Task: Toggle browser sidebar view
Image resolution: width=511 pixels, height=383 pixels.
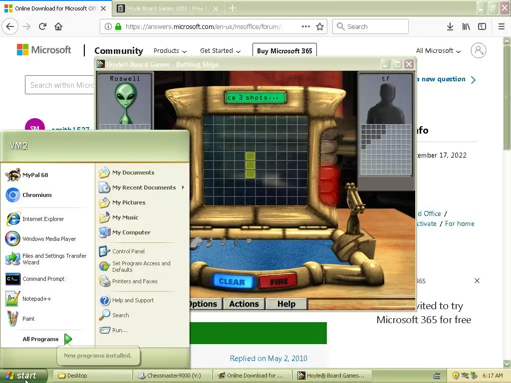Action: [482, 26]
